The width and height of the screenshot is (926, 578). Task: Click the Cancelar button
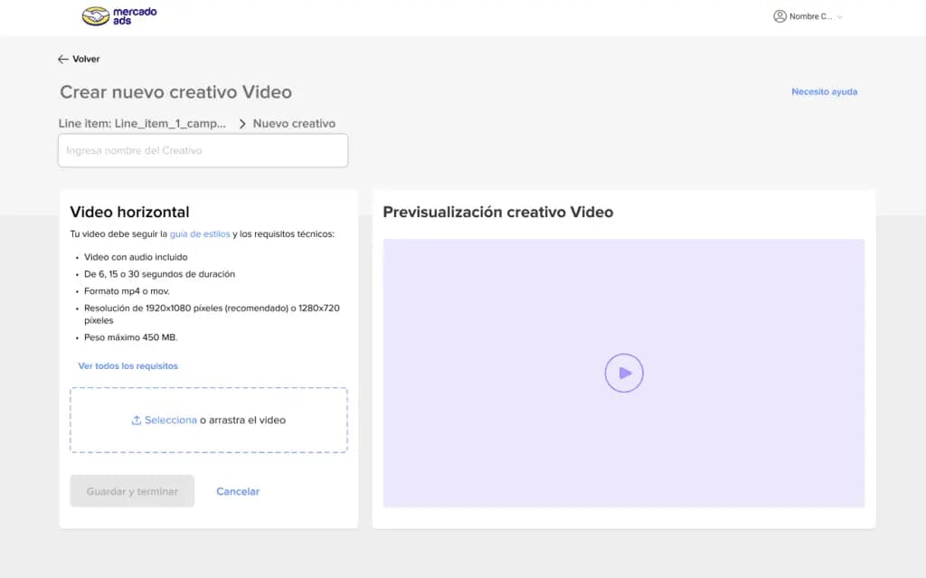point(238,491)
